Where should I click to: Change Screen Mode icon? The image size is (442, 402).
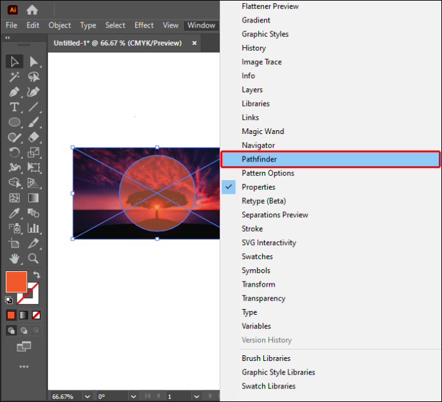point(24,346)
